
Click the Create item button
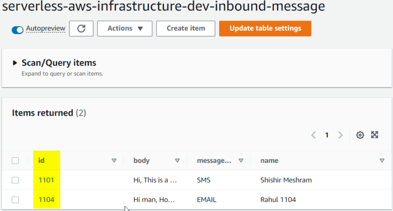[185, 29]
